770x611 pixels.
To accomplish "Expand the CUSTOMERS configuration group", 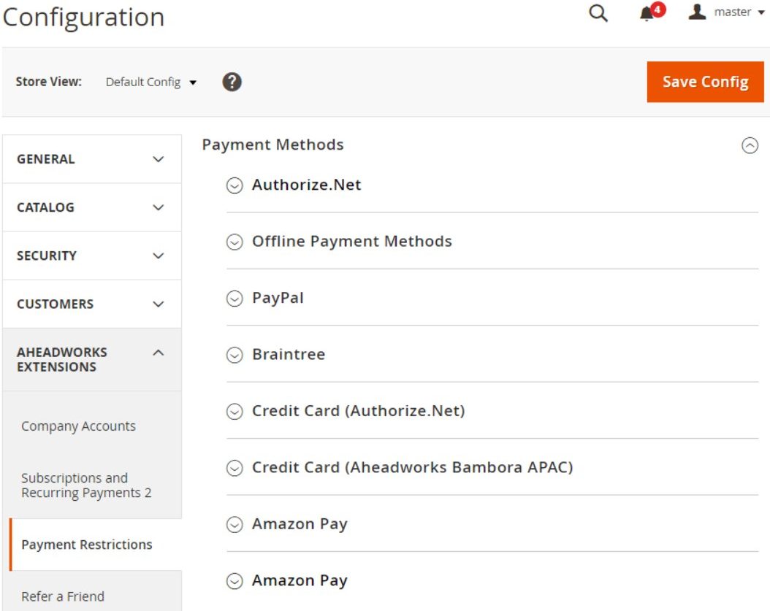I will tap(92, 304).
